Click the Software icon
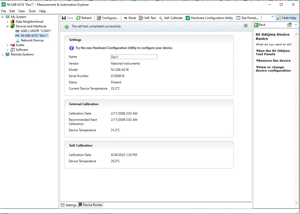Image resolution: width=300 pixels, height=214 pixels. tap(12, 50)
